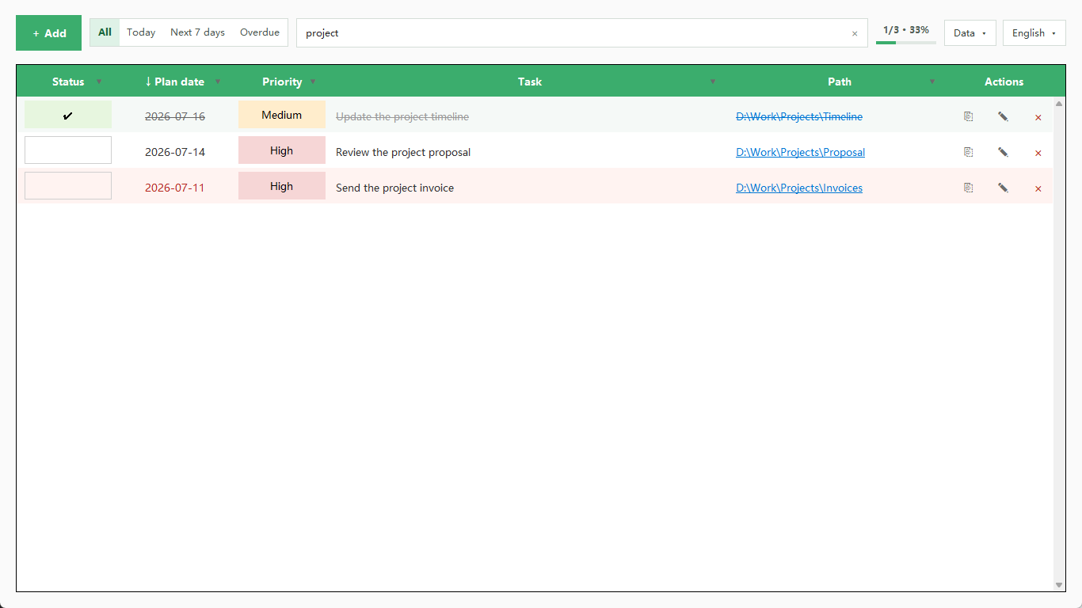The image size is (1082, 608).
Task: Click the overdue date 2026-07-11
Action: pyautogui.click(x=175, y=188)
